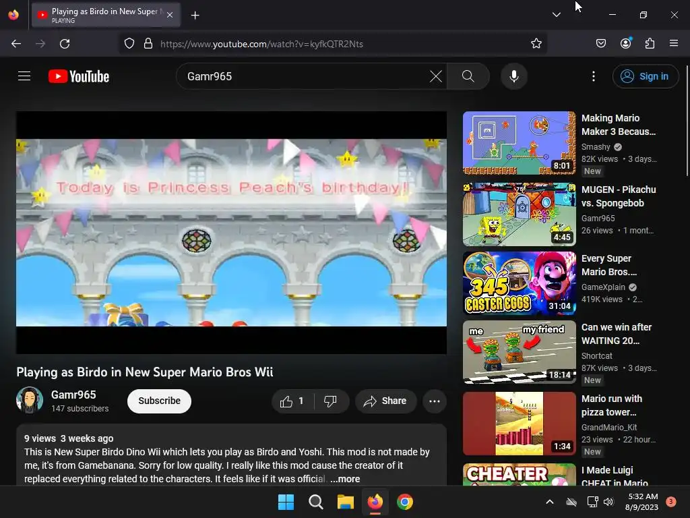This screenshot has width=690, height=518.
Task: Click the Firefox URL address bar
Action: (x=334, y=44)
